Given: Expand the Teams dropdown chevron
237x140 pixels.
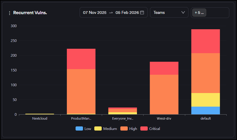Looking at the screenshot, I should pyautogui.click(x=183, y=13).
